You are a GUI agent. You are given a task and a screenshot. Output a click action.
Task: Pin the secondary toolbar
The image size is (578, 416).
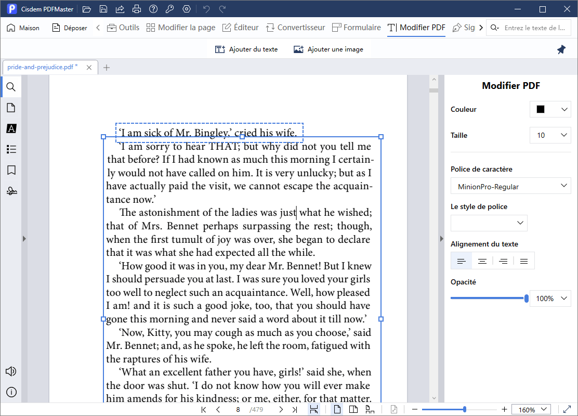tap(561, 49)
